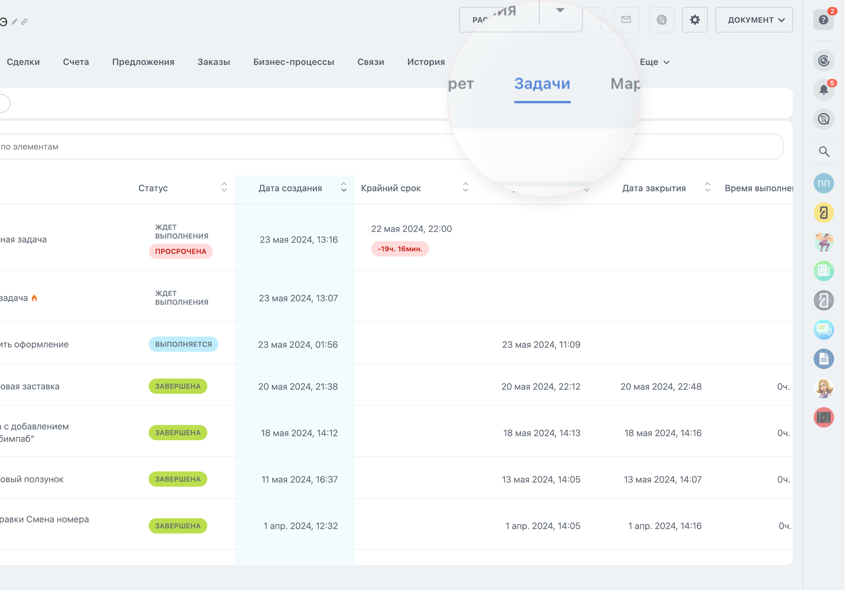Open the gear settings button
Image resolution: width=845 pixels, height=590 pixels.
694,20
